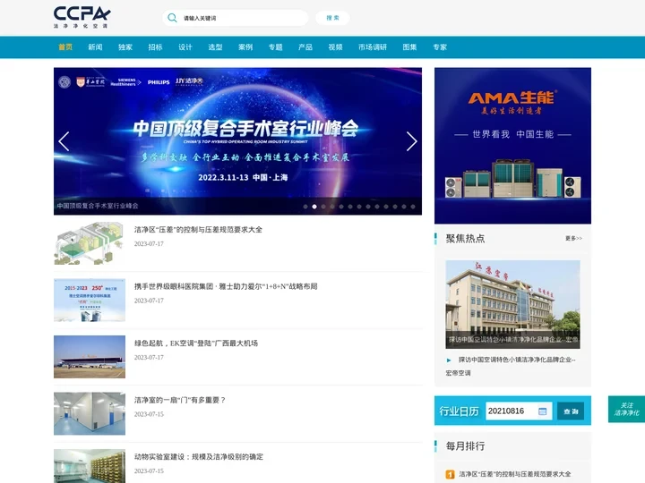Open the 专题 nav item
Screen dimensions: 645x483
tap(276, 47)
